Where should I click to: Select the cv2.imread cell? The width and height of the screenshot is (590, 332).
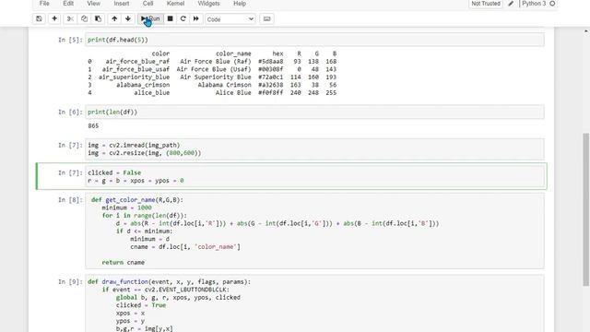(x=314, y=149)
